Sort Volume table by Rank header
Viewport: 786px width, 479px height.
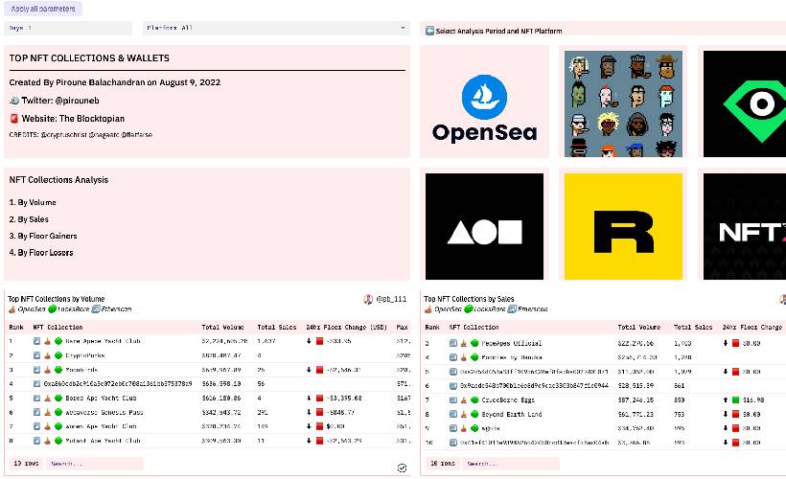(16, 328)
